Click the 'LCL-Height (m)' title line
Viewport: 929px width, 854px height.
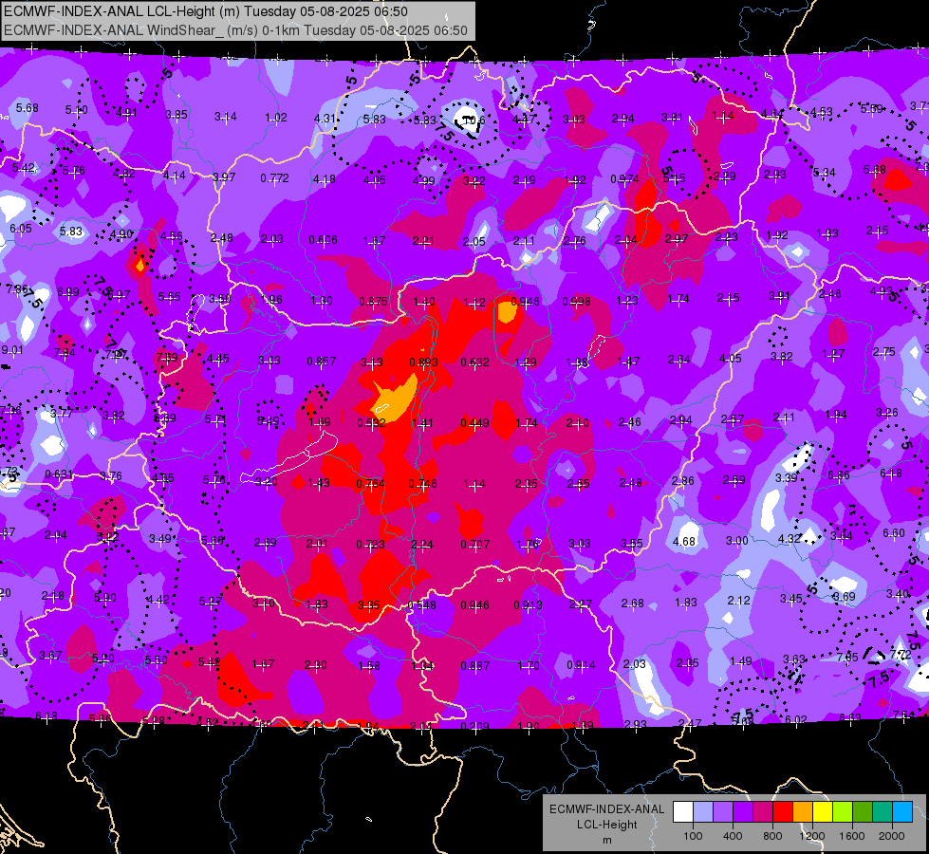pos(205,11)
